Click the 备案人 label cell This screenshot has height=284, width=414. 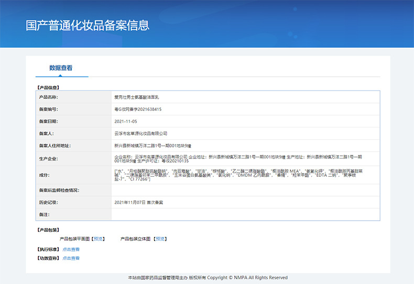pos(74,133)
